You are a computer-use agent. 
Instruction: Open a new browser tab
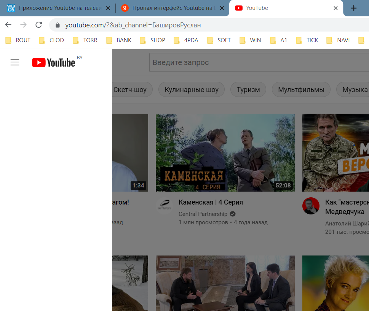[354, 8]
